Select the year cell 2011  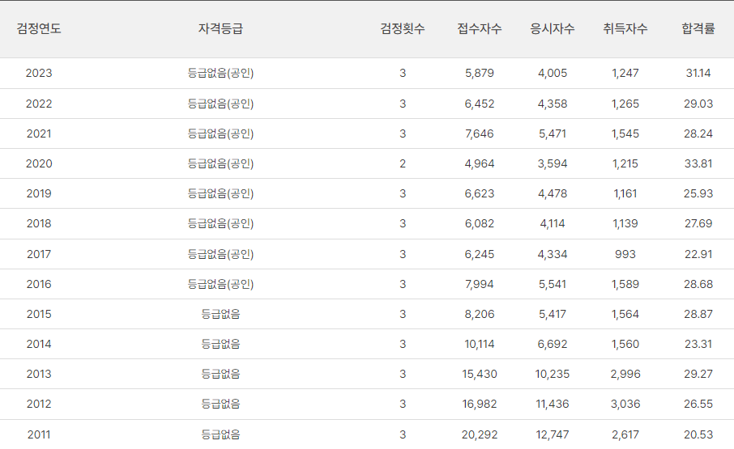point(39,434)
